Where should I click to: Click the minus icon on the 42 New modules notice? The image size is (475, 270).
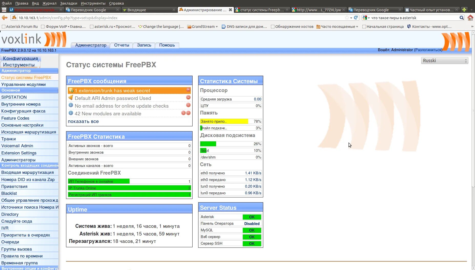click(x=188, y=113)
